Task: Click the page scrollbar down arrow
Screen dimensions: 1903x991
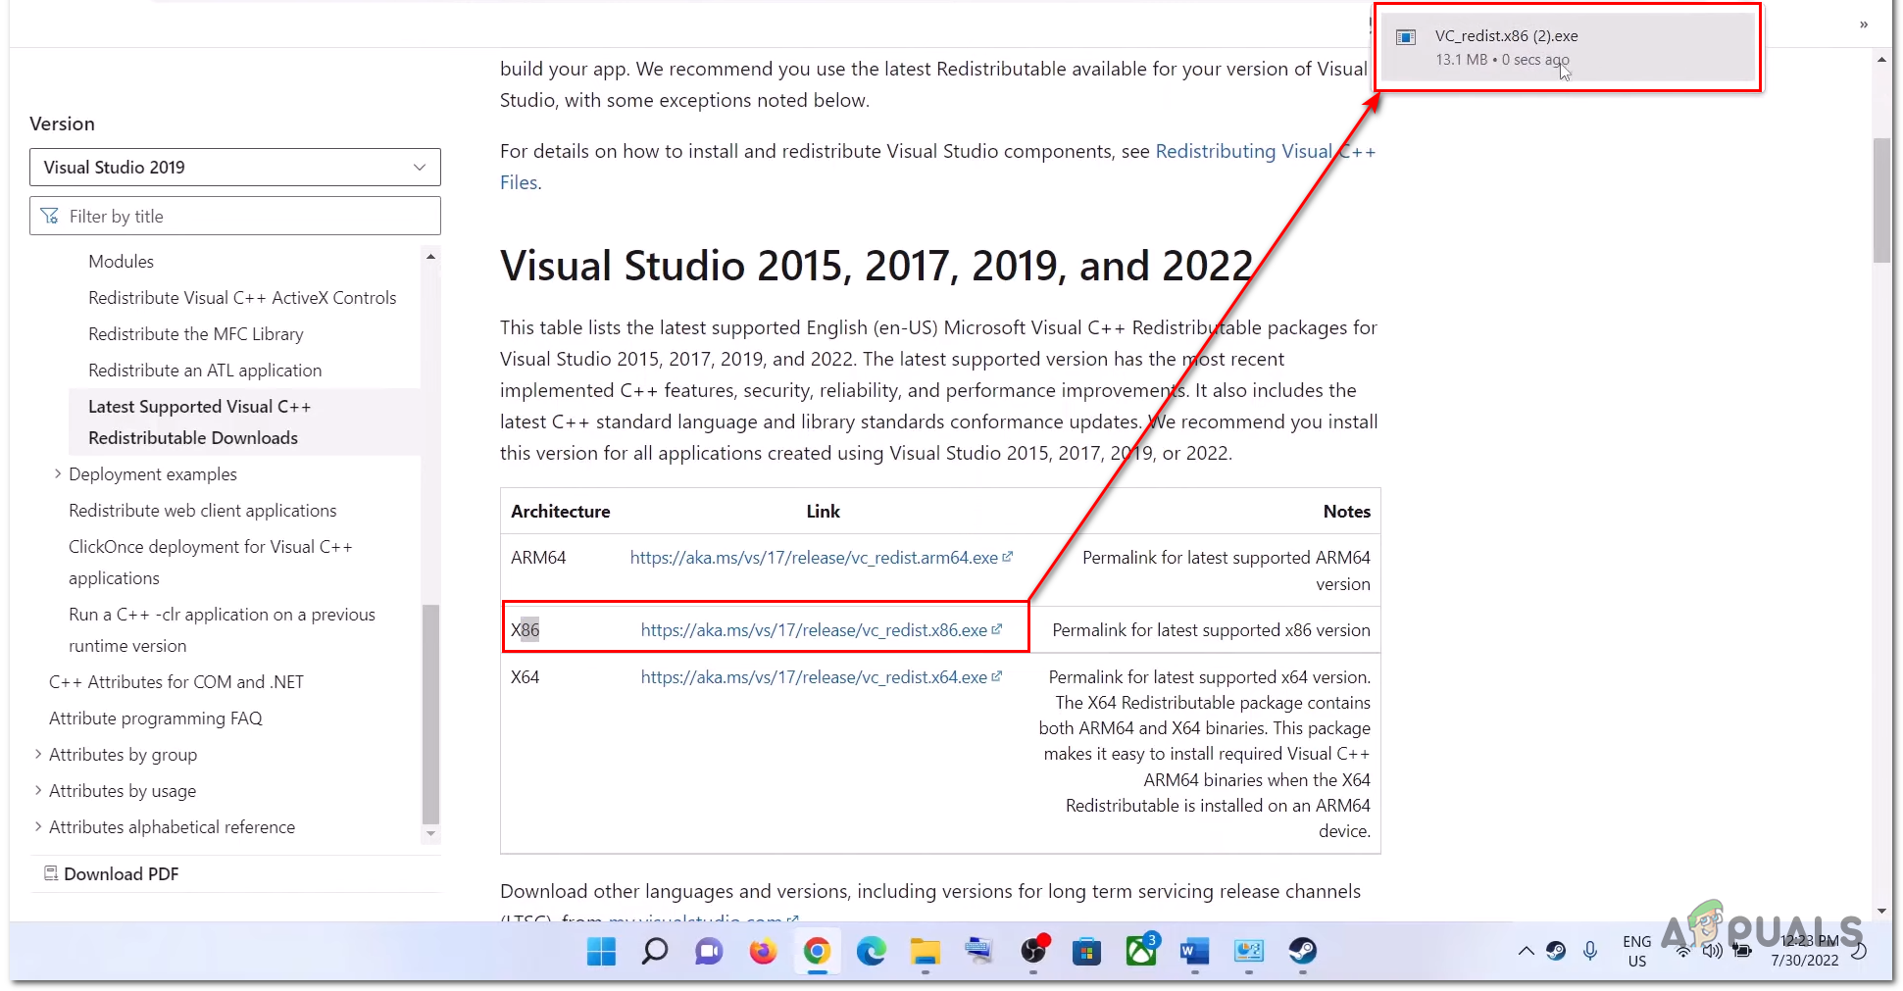Action: pos(1881,911)
